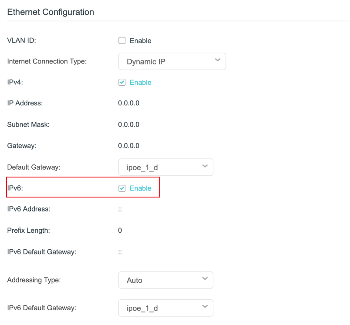
Task: Click the IP Address value 0.0.0.0
Action: coord(128,103)
